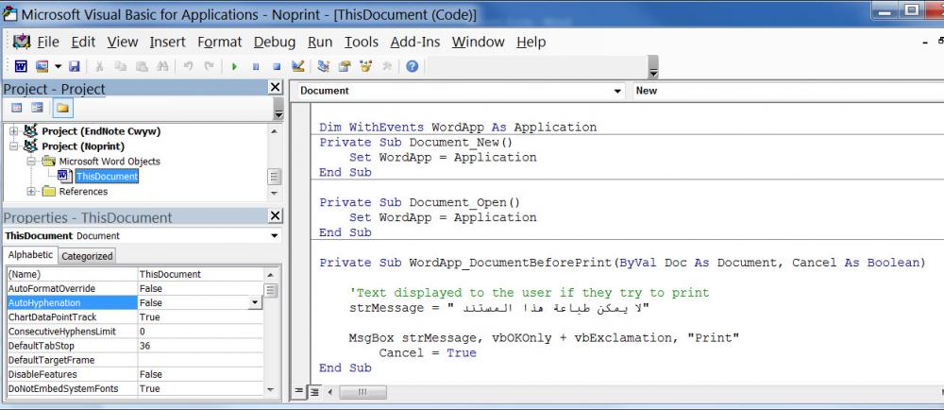The height and width of the screenshot is (410, 944).
Task: Open Find with the binoculars icon
Action: click(162, 66)
